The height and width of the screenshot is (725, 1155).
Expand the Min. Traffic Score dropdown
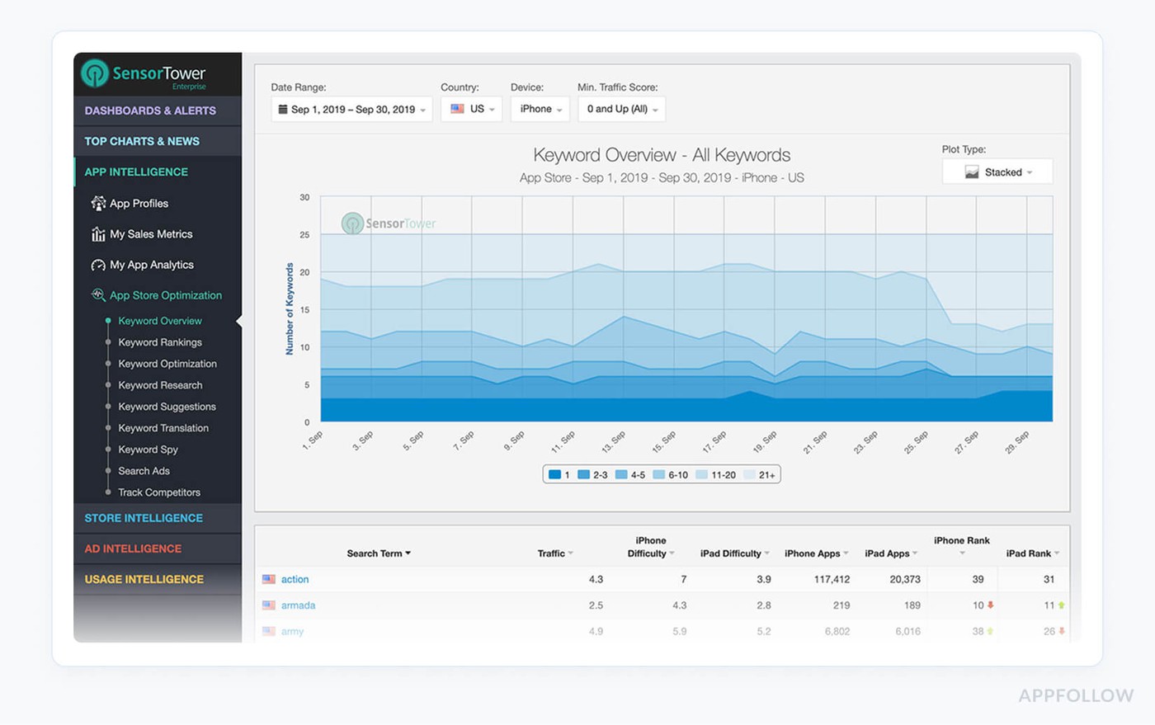click(x=621, y=109)
